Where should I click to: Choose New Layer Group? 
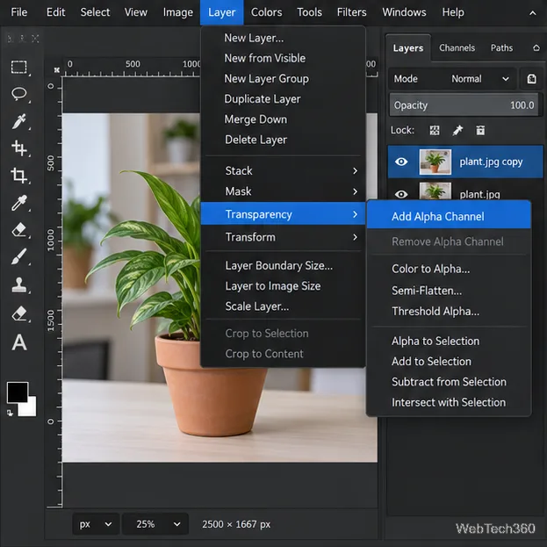tap(283, 79)
